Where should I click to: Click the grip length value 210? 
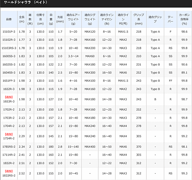[139, 56]
